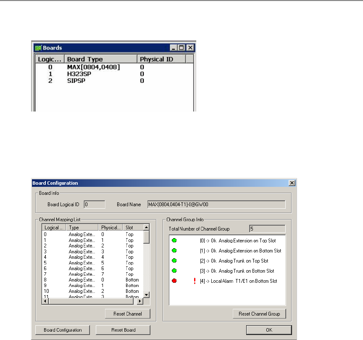Click scroll down arrow in Channel Mapping List
This screenshot has width=363, height=340.
(x=146, y=295)
